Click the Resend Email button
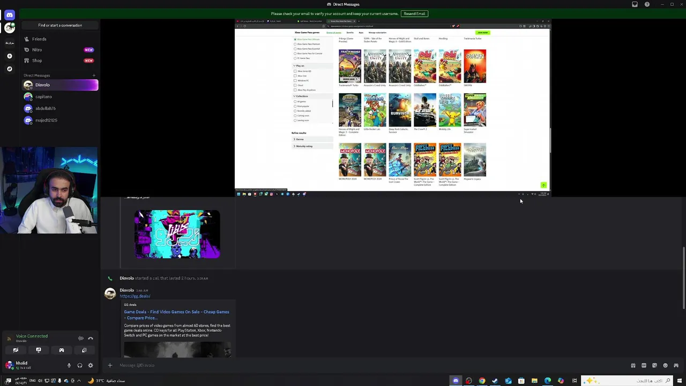 click(414, 13)
